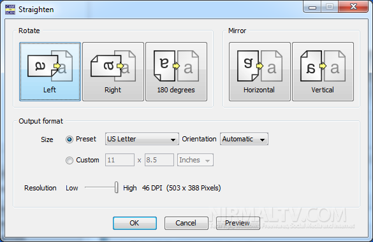The image size is (373, 242).
Task: Select the Preset size radio button
Action: [x=69, y=139]
